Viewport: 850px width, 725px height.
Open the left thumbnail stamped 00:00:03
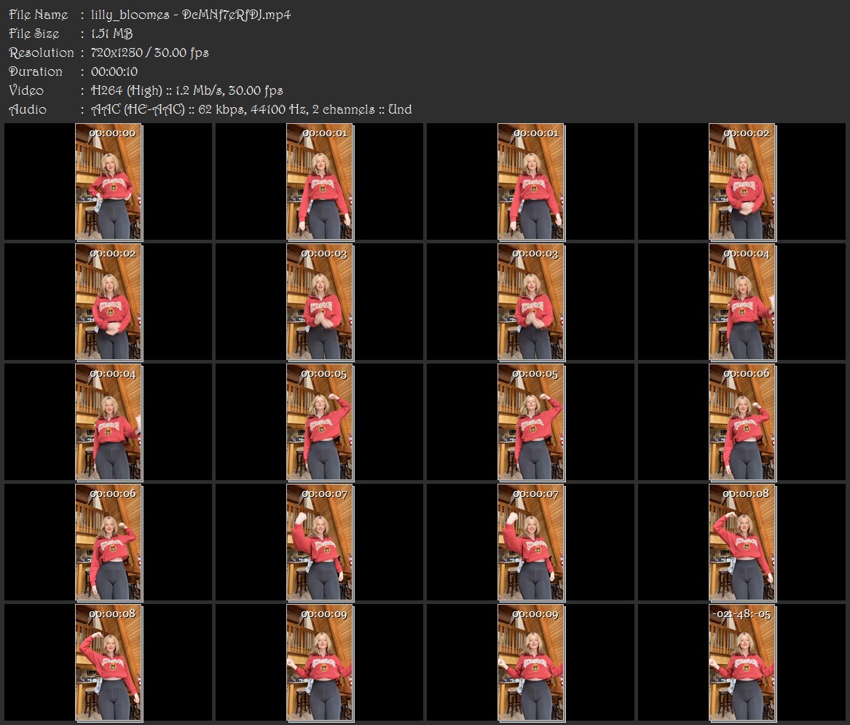click(x=320, y=302)
